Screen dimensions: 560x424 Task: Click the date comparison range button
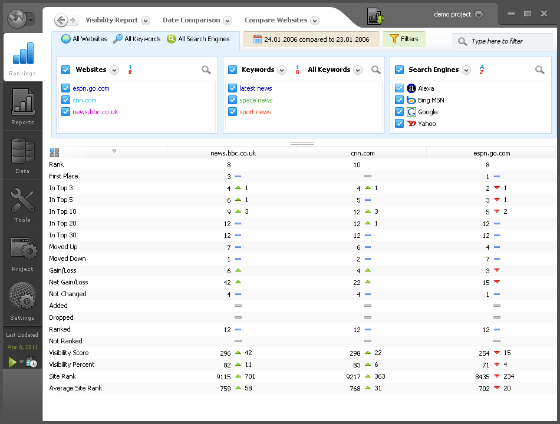tap(311, 39)
